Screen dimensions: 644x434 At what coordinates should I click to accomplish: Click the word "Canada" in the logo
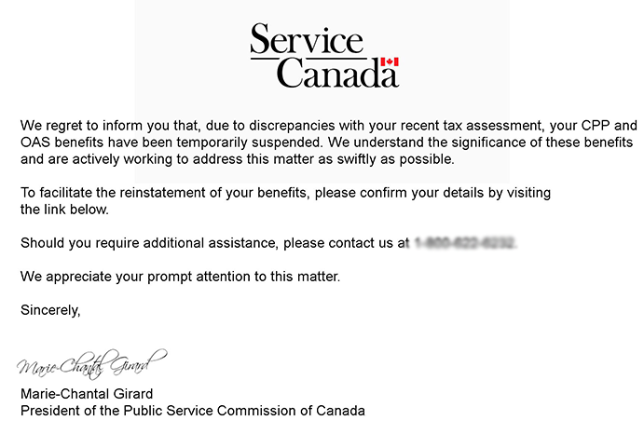[337, 73]
